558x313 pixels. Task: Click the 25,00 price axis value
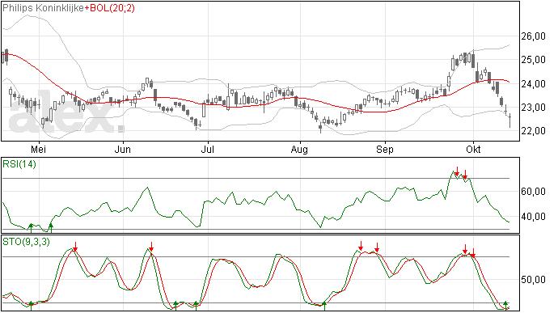tap(533, 60)
